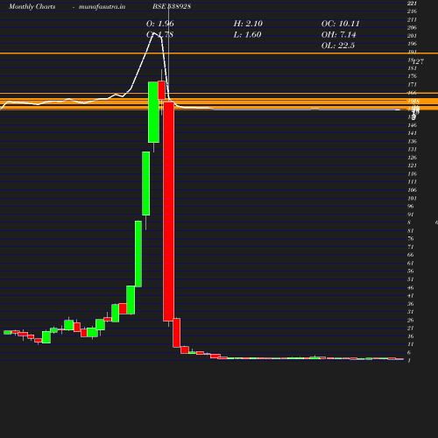Click the 51 price axis label
Viewport: 438px width, 438px height.
click(x=411, y=279)
